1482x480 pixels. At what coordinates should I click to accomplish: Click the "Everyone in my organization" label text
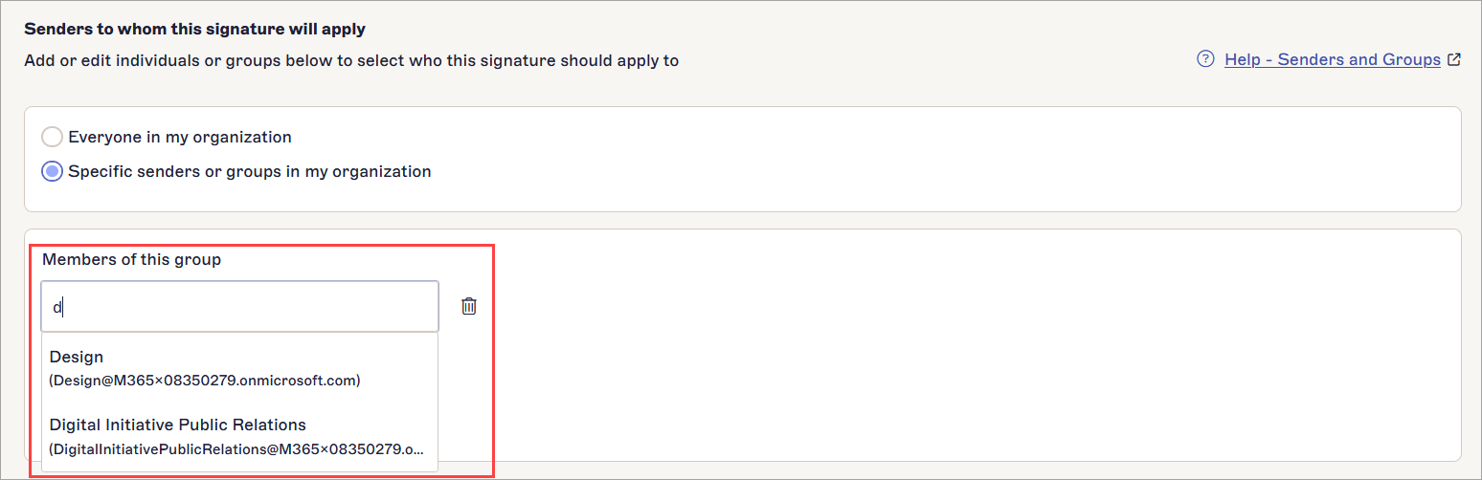pyautogui.click(x=180, y=137)
